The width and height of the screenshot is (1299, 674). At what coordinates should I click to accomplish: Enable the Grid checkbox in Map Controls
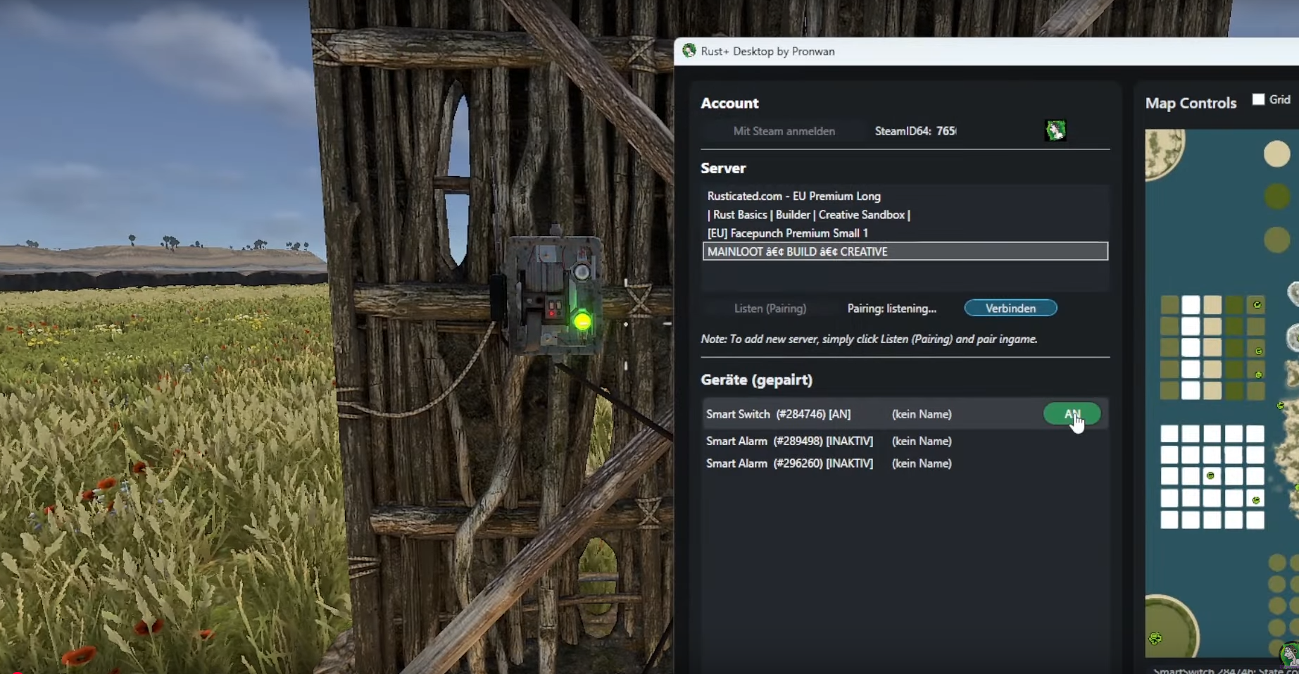click(x=1258, y=99)
